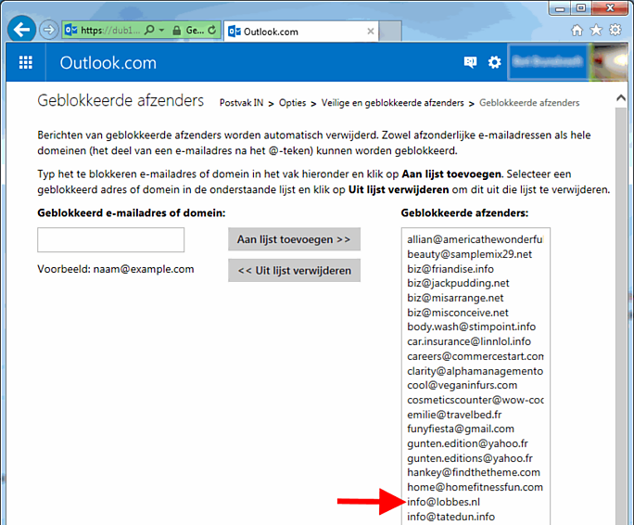Select allian@americathewonderful entry in list
Screen dimensions: 634x525
[x=475, y=239]
